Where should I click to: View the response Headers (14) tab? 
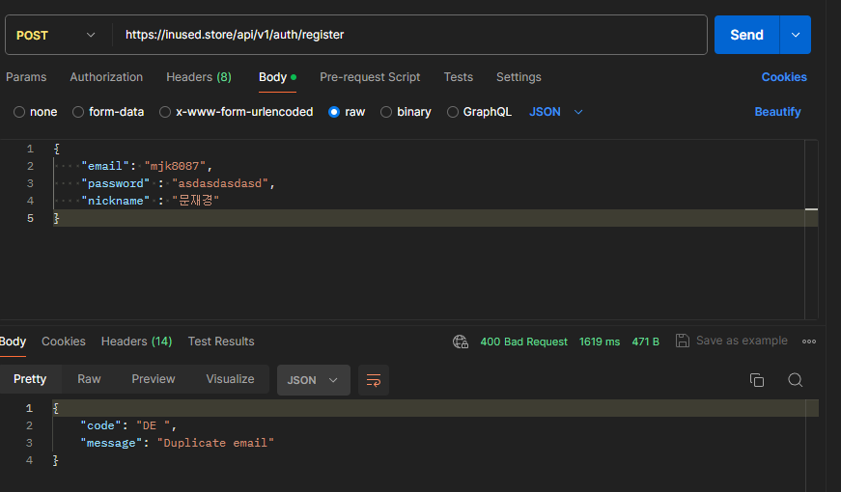pos(136,342)
